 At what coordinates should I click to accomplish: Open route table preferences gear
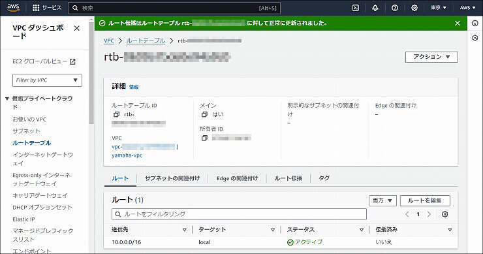tap(444, 214)
